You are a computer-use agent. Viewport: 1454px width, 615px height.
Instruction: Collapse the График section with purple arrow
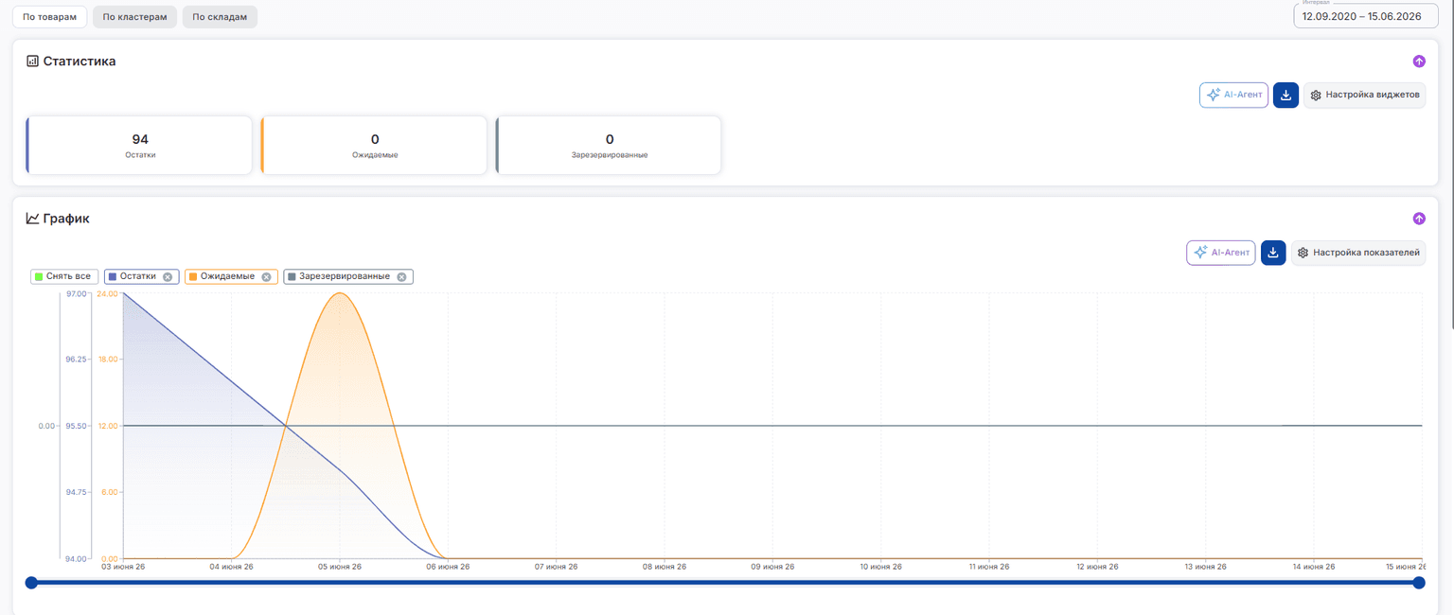click(1418, 219)
